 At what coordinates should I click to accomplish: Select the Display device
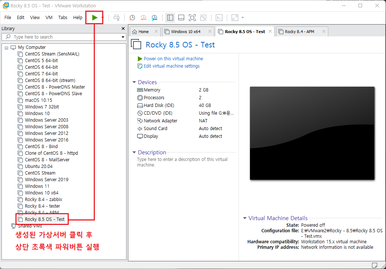(x=185, y=136)
